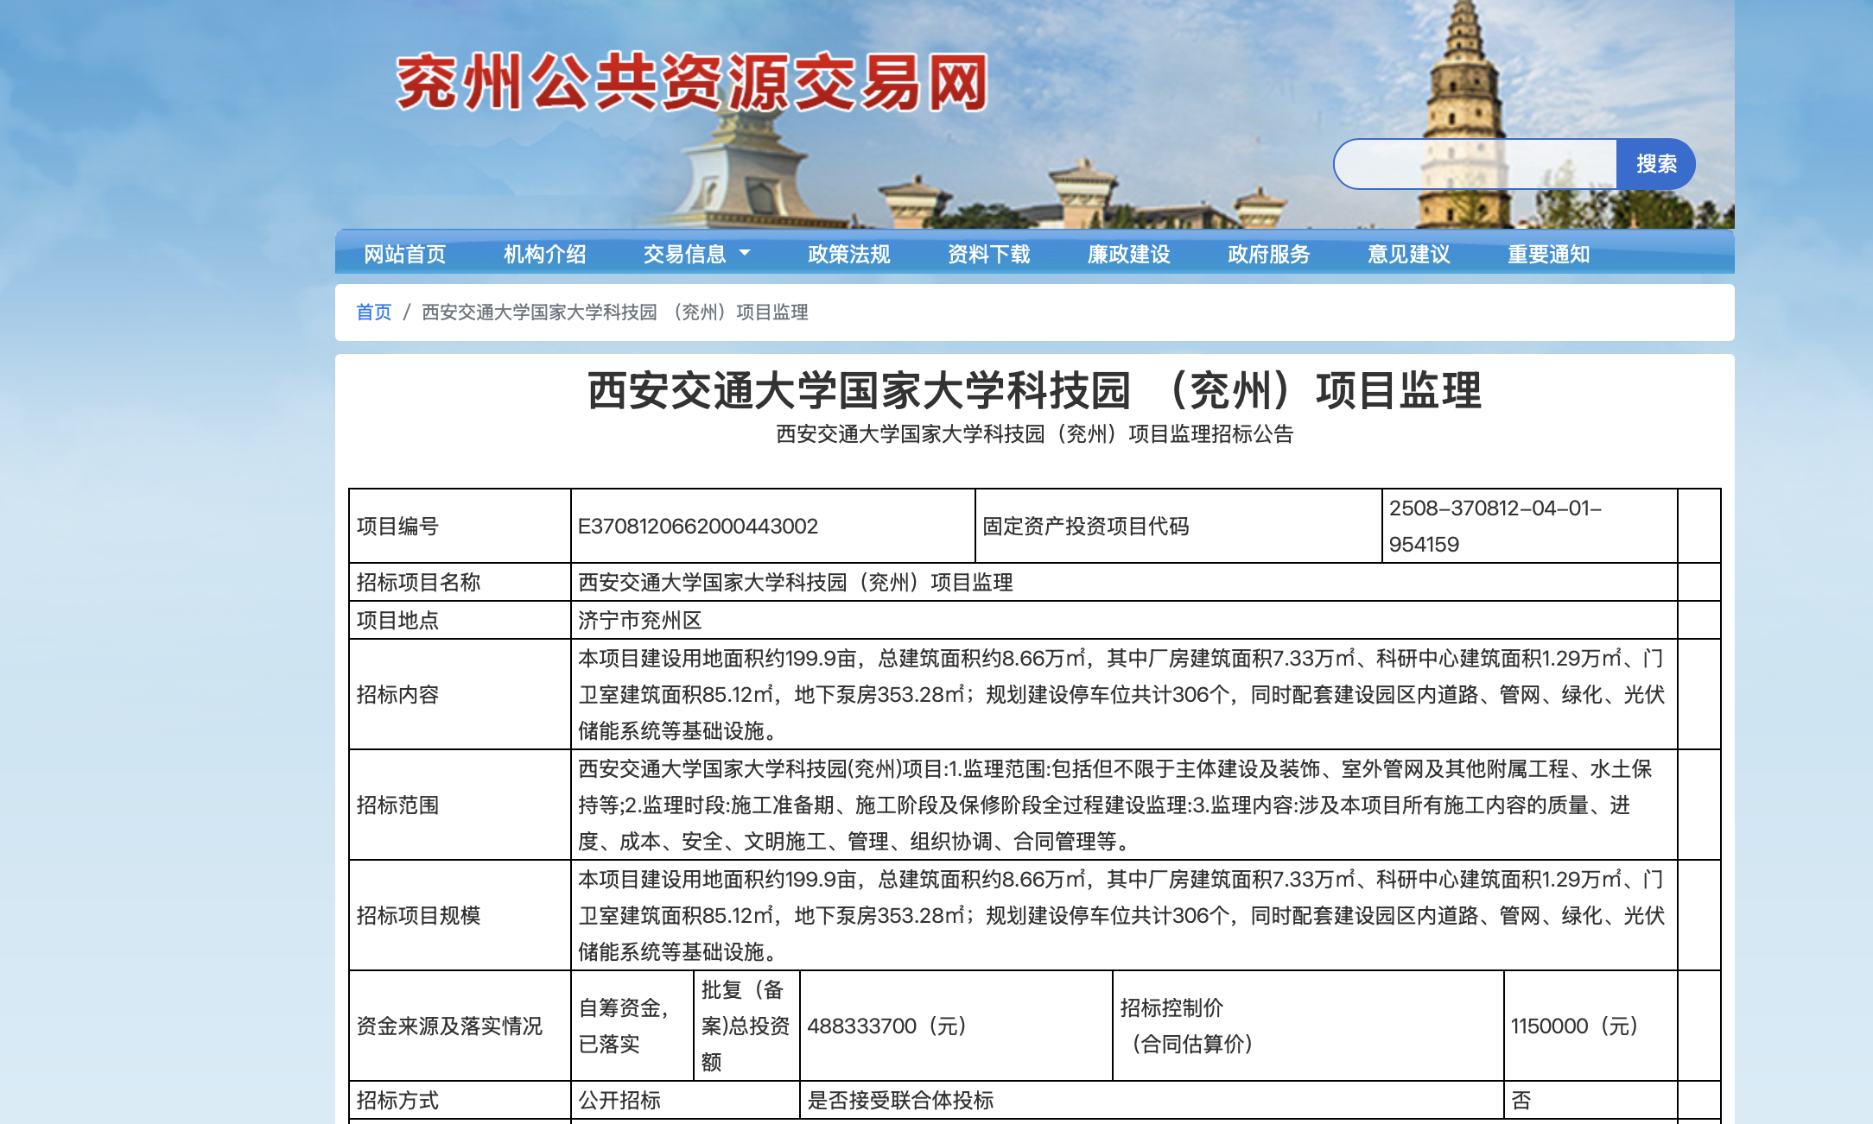Expand the 交易信息 dropdown menu

click(x=684, y=254)
